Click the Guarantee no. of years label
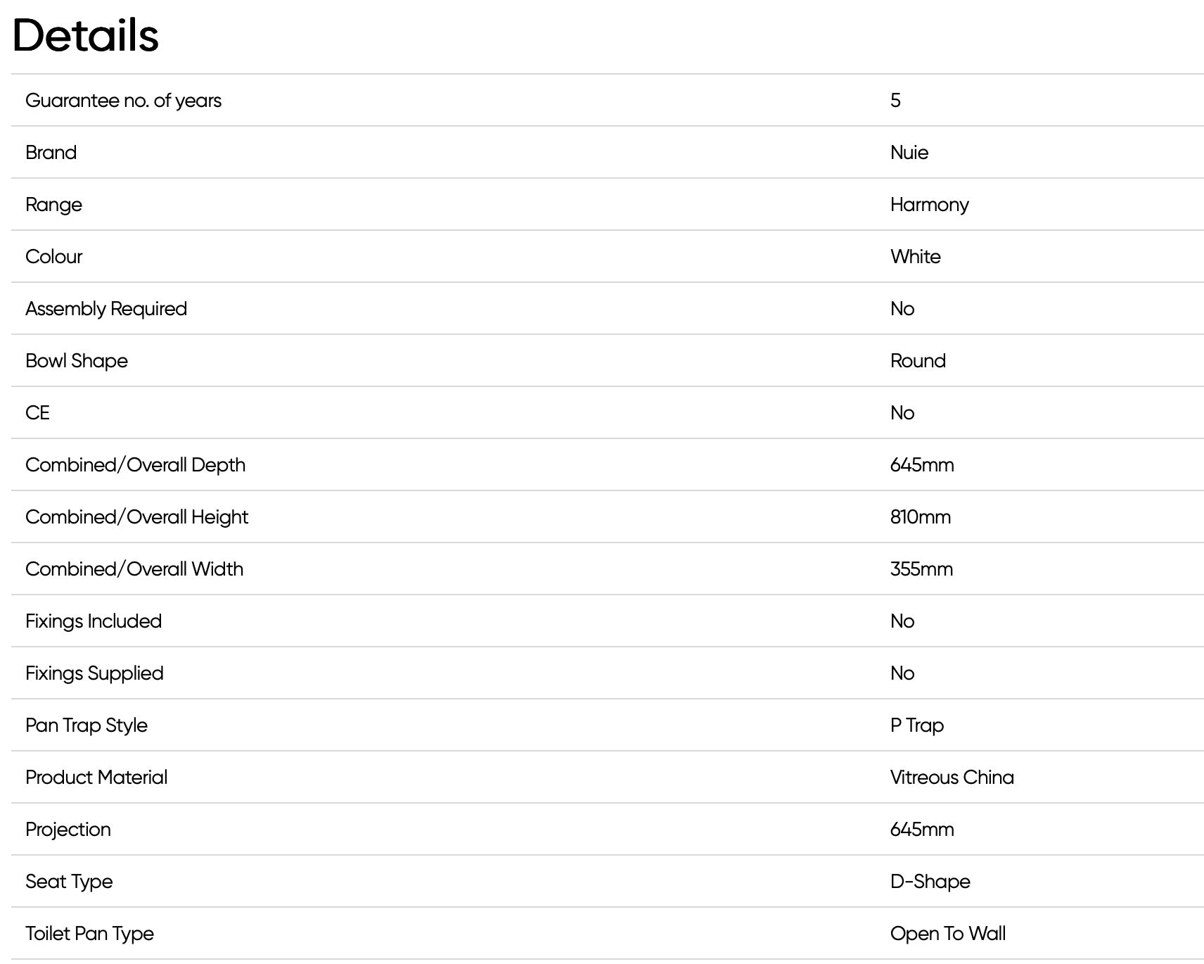The height and width of the screenshot is (964, 1204). coord(123,101)
